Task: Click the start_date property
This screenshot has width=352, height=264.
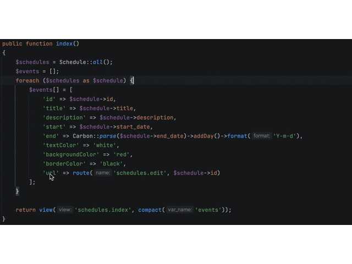Action: tap(133, 127)
